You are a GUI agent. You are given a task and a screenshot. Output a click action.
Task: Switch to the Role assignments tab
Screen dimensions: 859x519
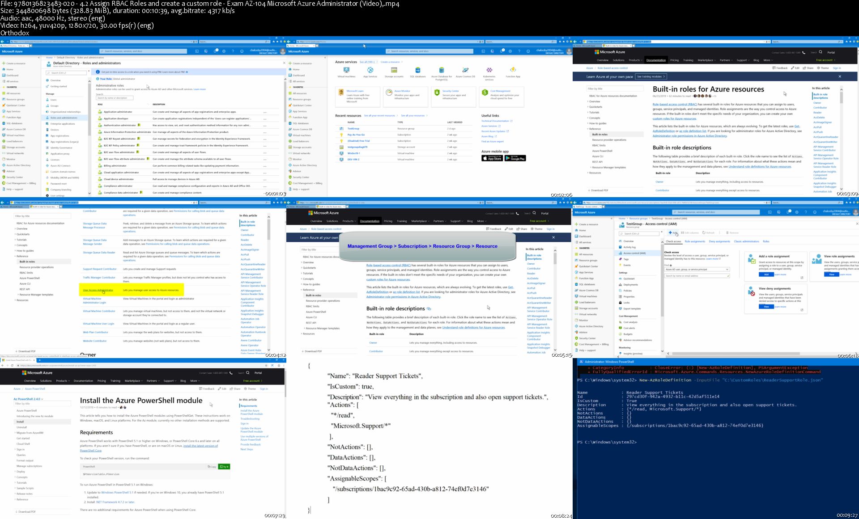click(694, 241)
